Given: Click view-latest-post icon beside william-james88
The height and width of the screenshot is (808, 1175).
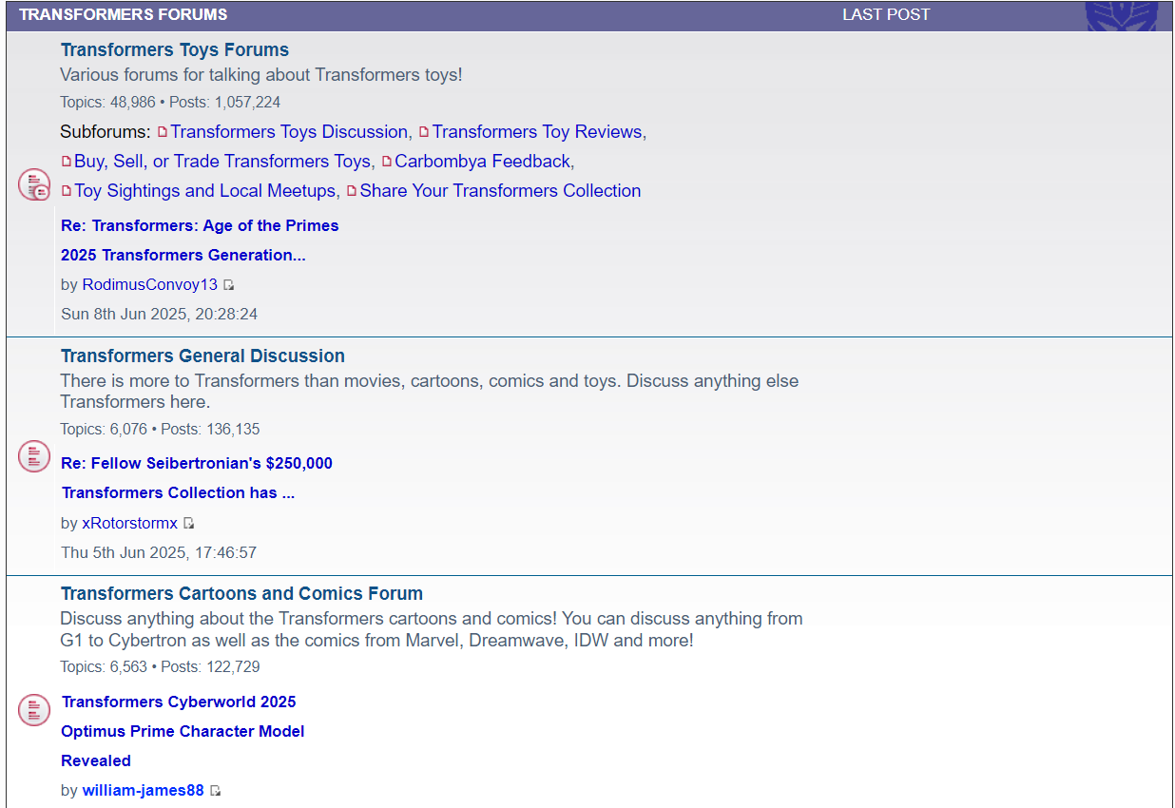Looking at the screenshot, I should (215, 791).
